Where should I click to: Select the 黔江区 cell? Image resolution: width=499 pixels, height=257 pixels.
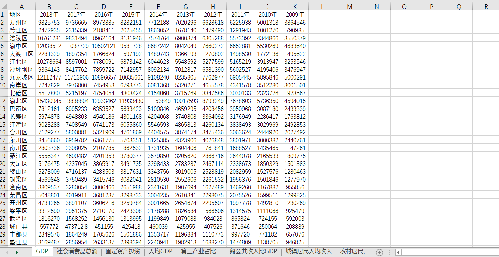point(22,30)
